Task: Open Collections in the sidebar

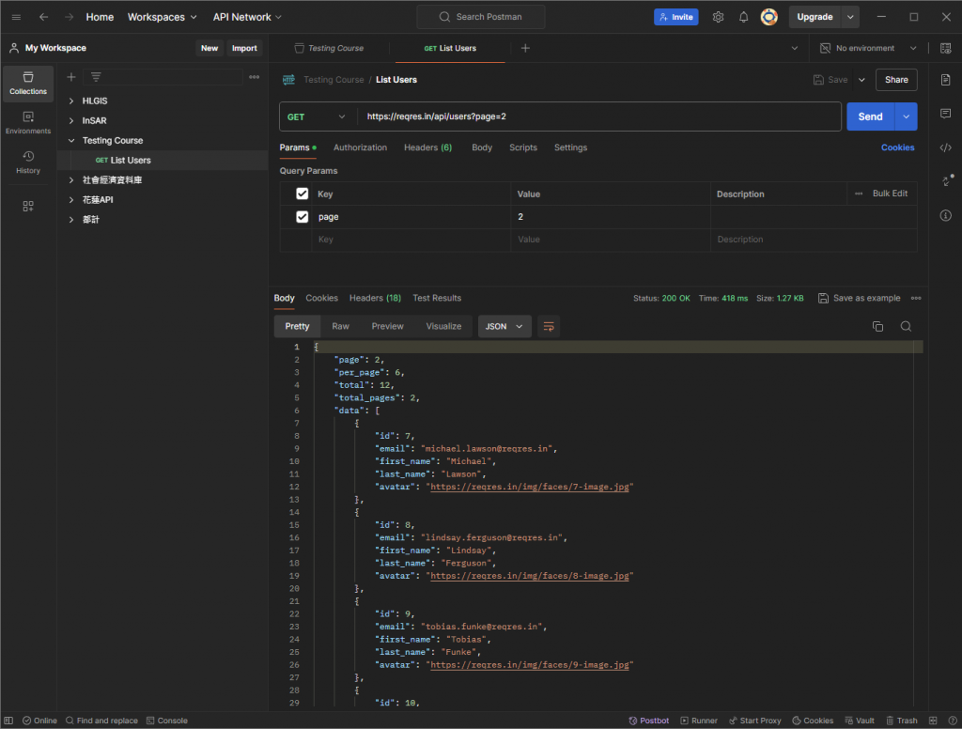Action: [x=28, y=84]
